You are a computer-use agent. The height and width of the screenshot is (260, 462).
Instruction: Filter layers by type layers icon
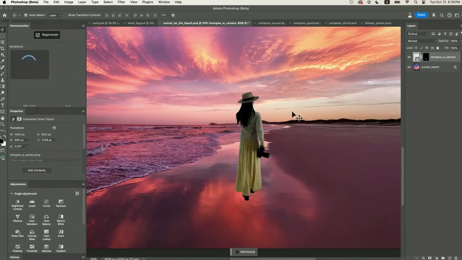(445, 34)
